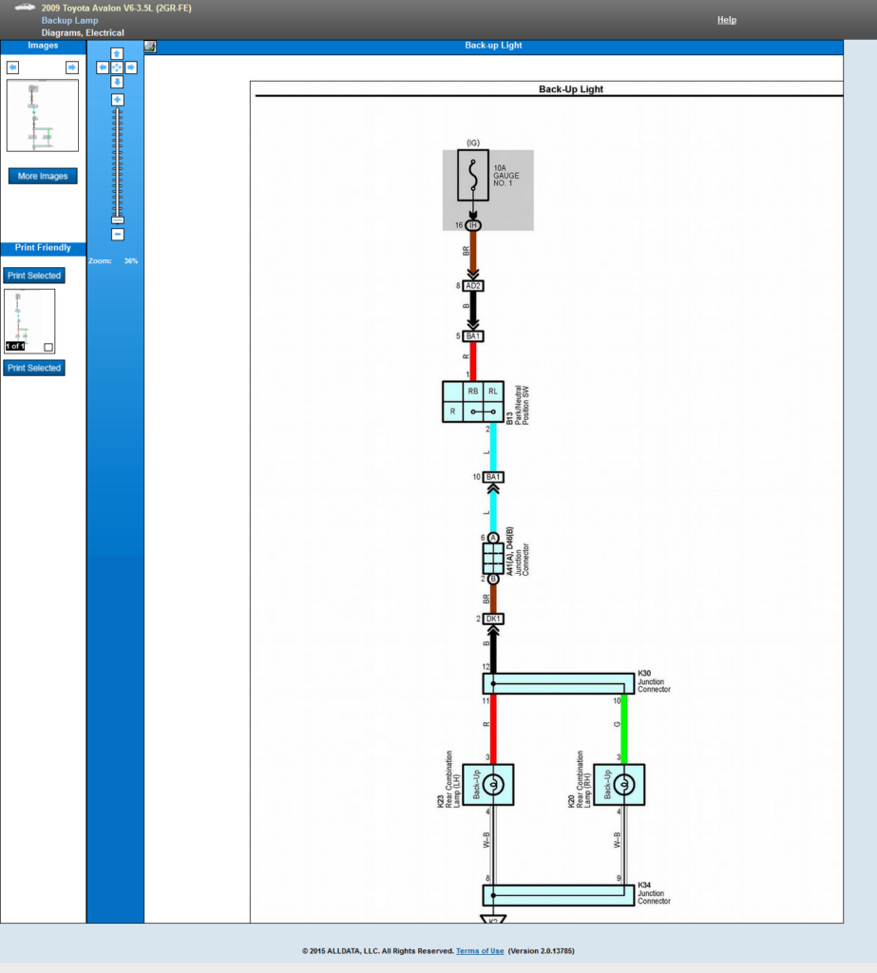Go to next image with right arrow

(x=72, y=67)
